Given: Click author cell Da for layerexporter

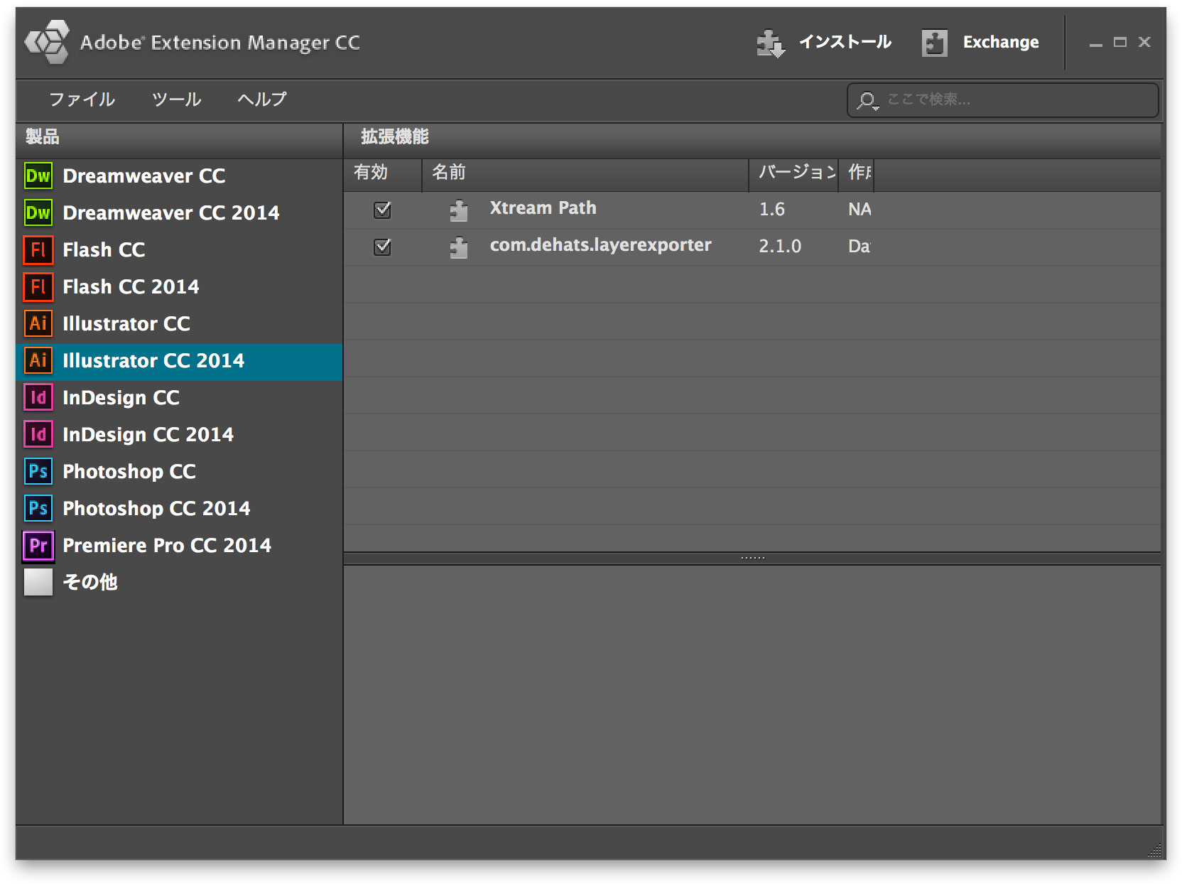Looking at the screenshot, I should tap(859, 247).
